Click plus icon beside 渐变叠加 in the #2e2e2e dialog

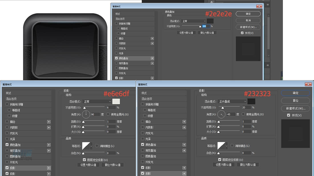click(152, 63)
